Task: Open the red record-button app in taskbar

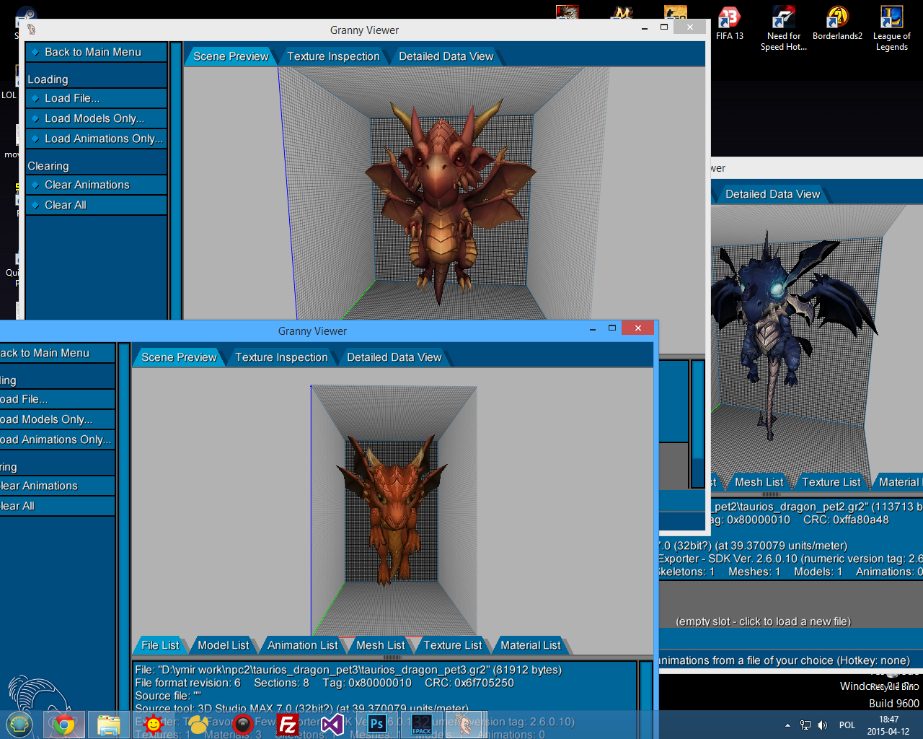Action: [x=243, y=725]
